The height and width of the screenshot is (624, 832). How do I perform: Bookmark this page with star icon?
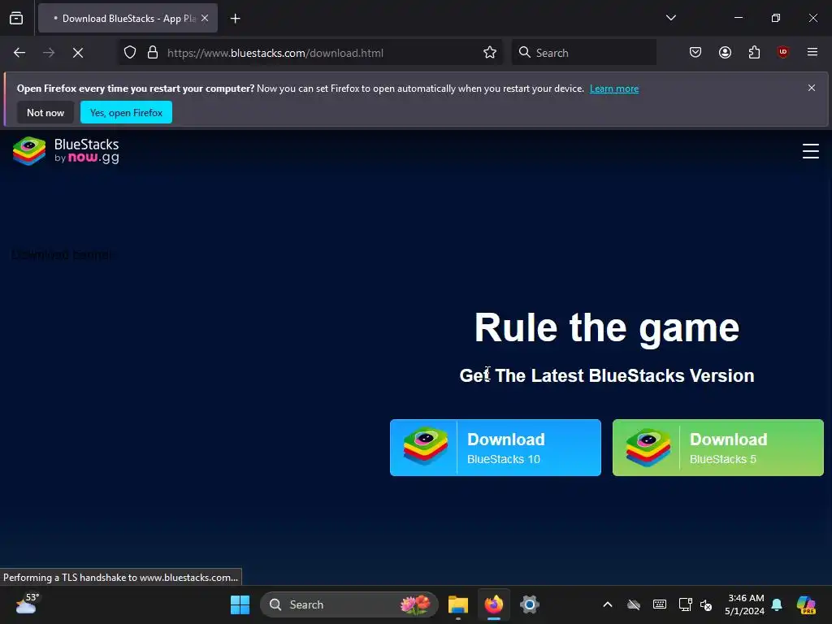pos(490,53)
